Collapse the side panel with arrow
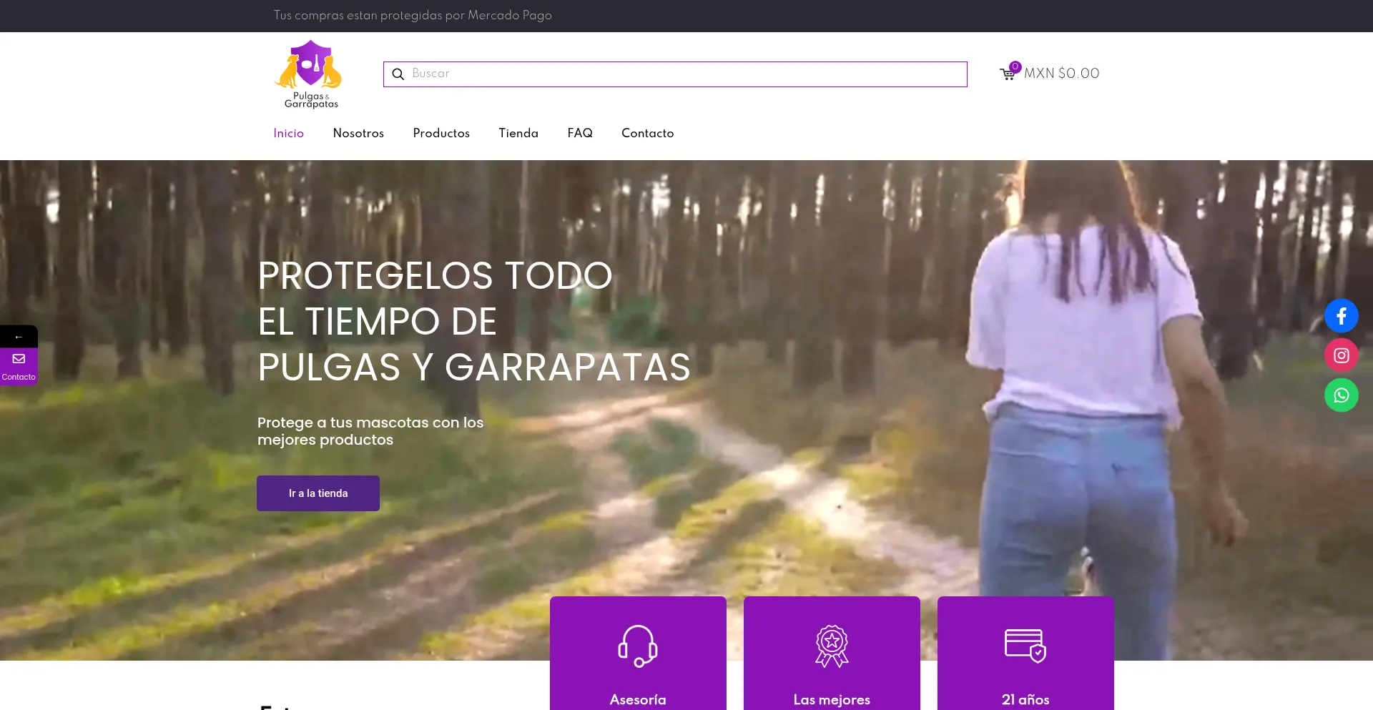 click(19, 337)
